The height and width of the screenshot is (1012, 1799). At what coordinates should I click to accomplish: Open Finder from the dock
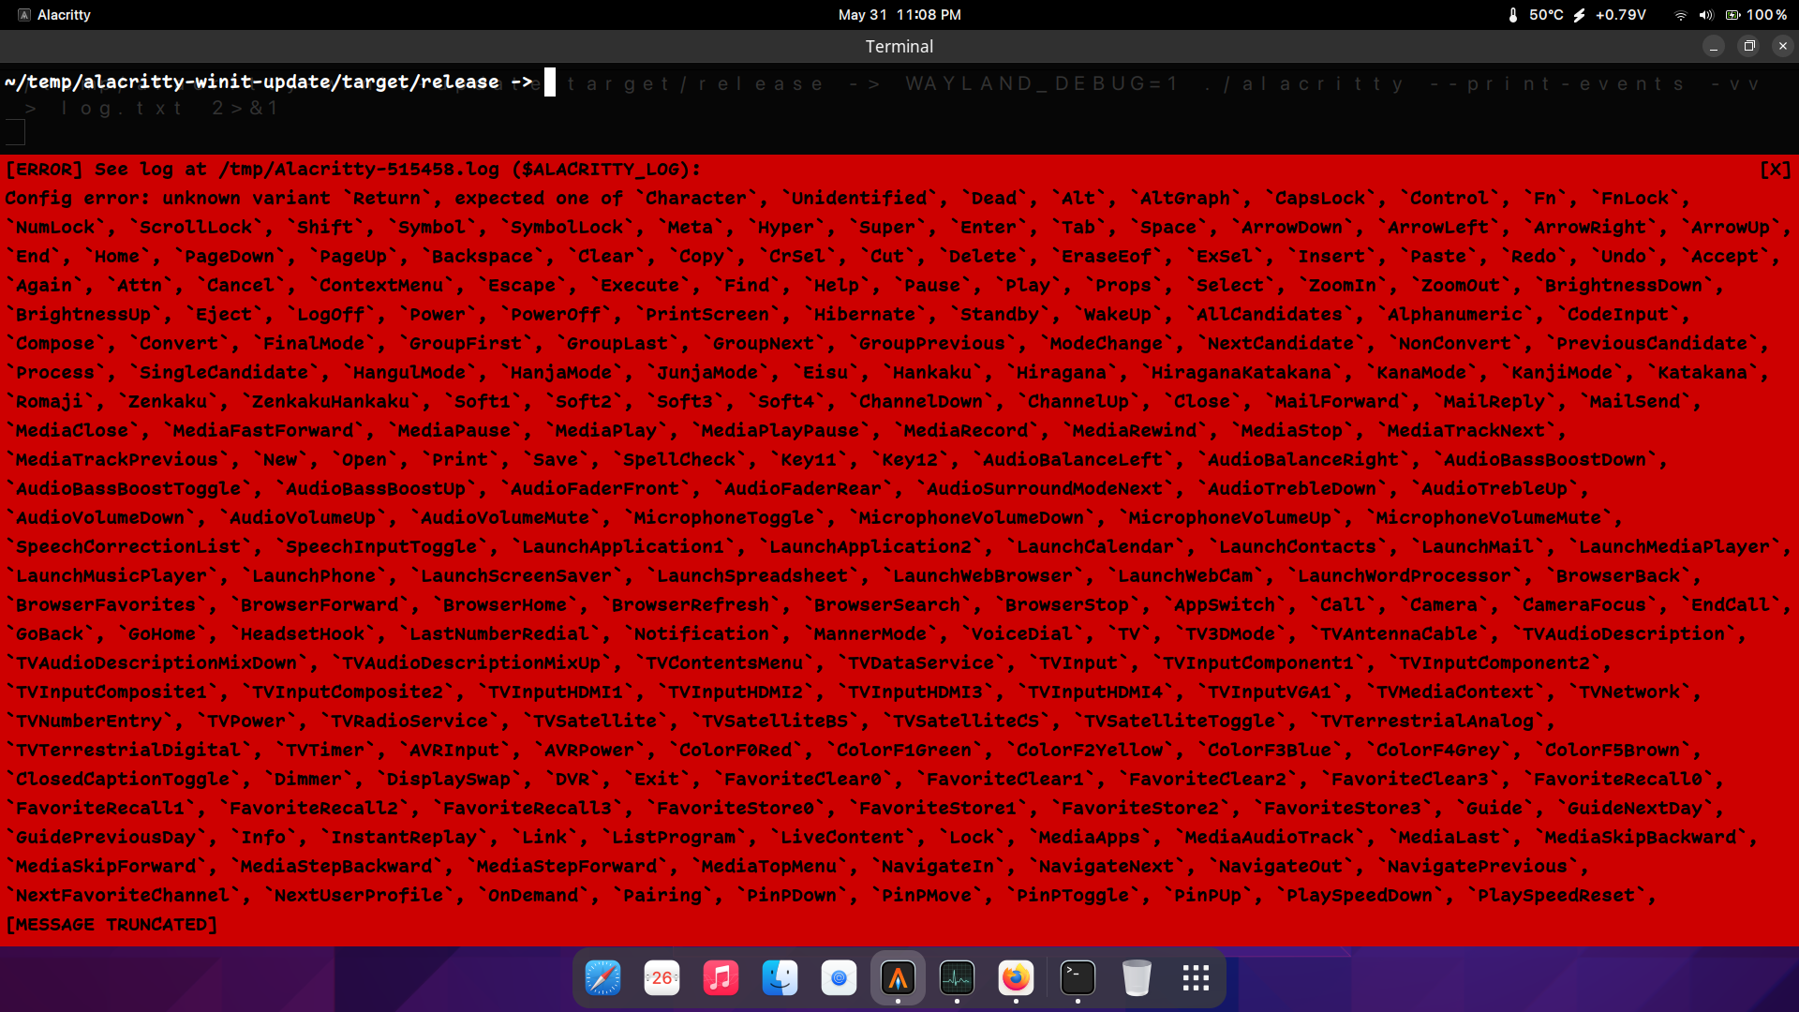point(780,977)
